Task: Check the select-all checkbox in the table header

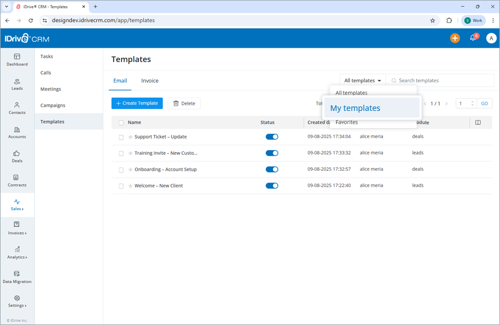Action: pos(121,123)
